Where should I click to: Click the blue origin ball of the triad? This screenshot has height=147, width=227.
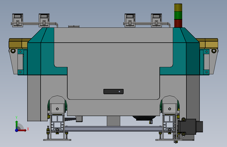[x=16, y=130]
